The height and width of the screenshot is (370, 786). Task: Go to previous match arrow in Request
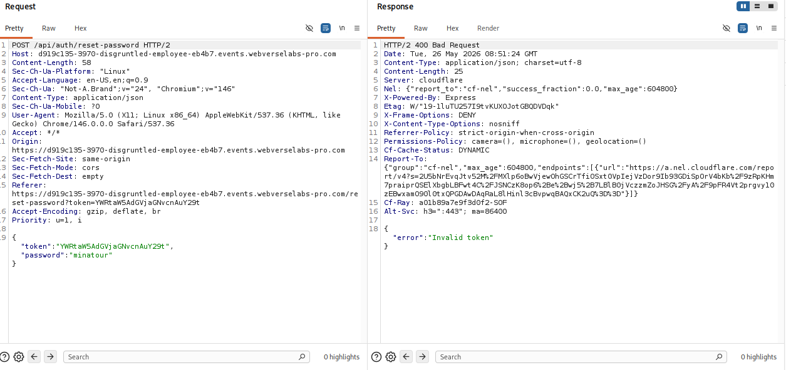click(x=34, y=357)
